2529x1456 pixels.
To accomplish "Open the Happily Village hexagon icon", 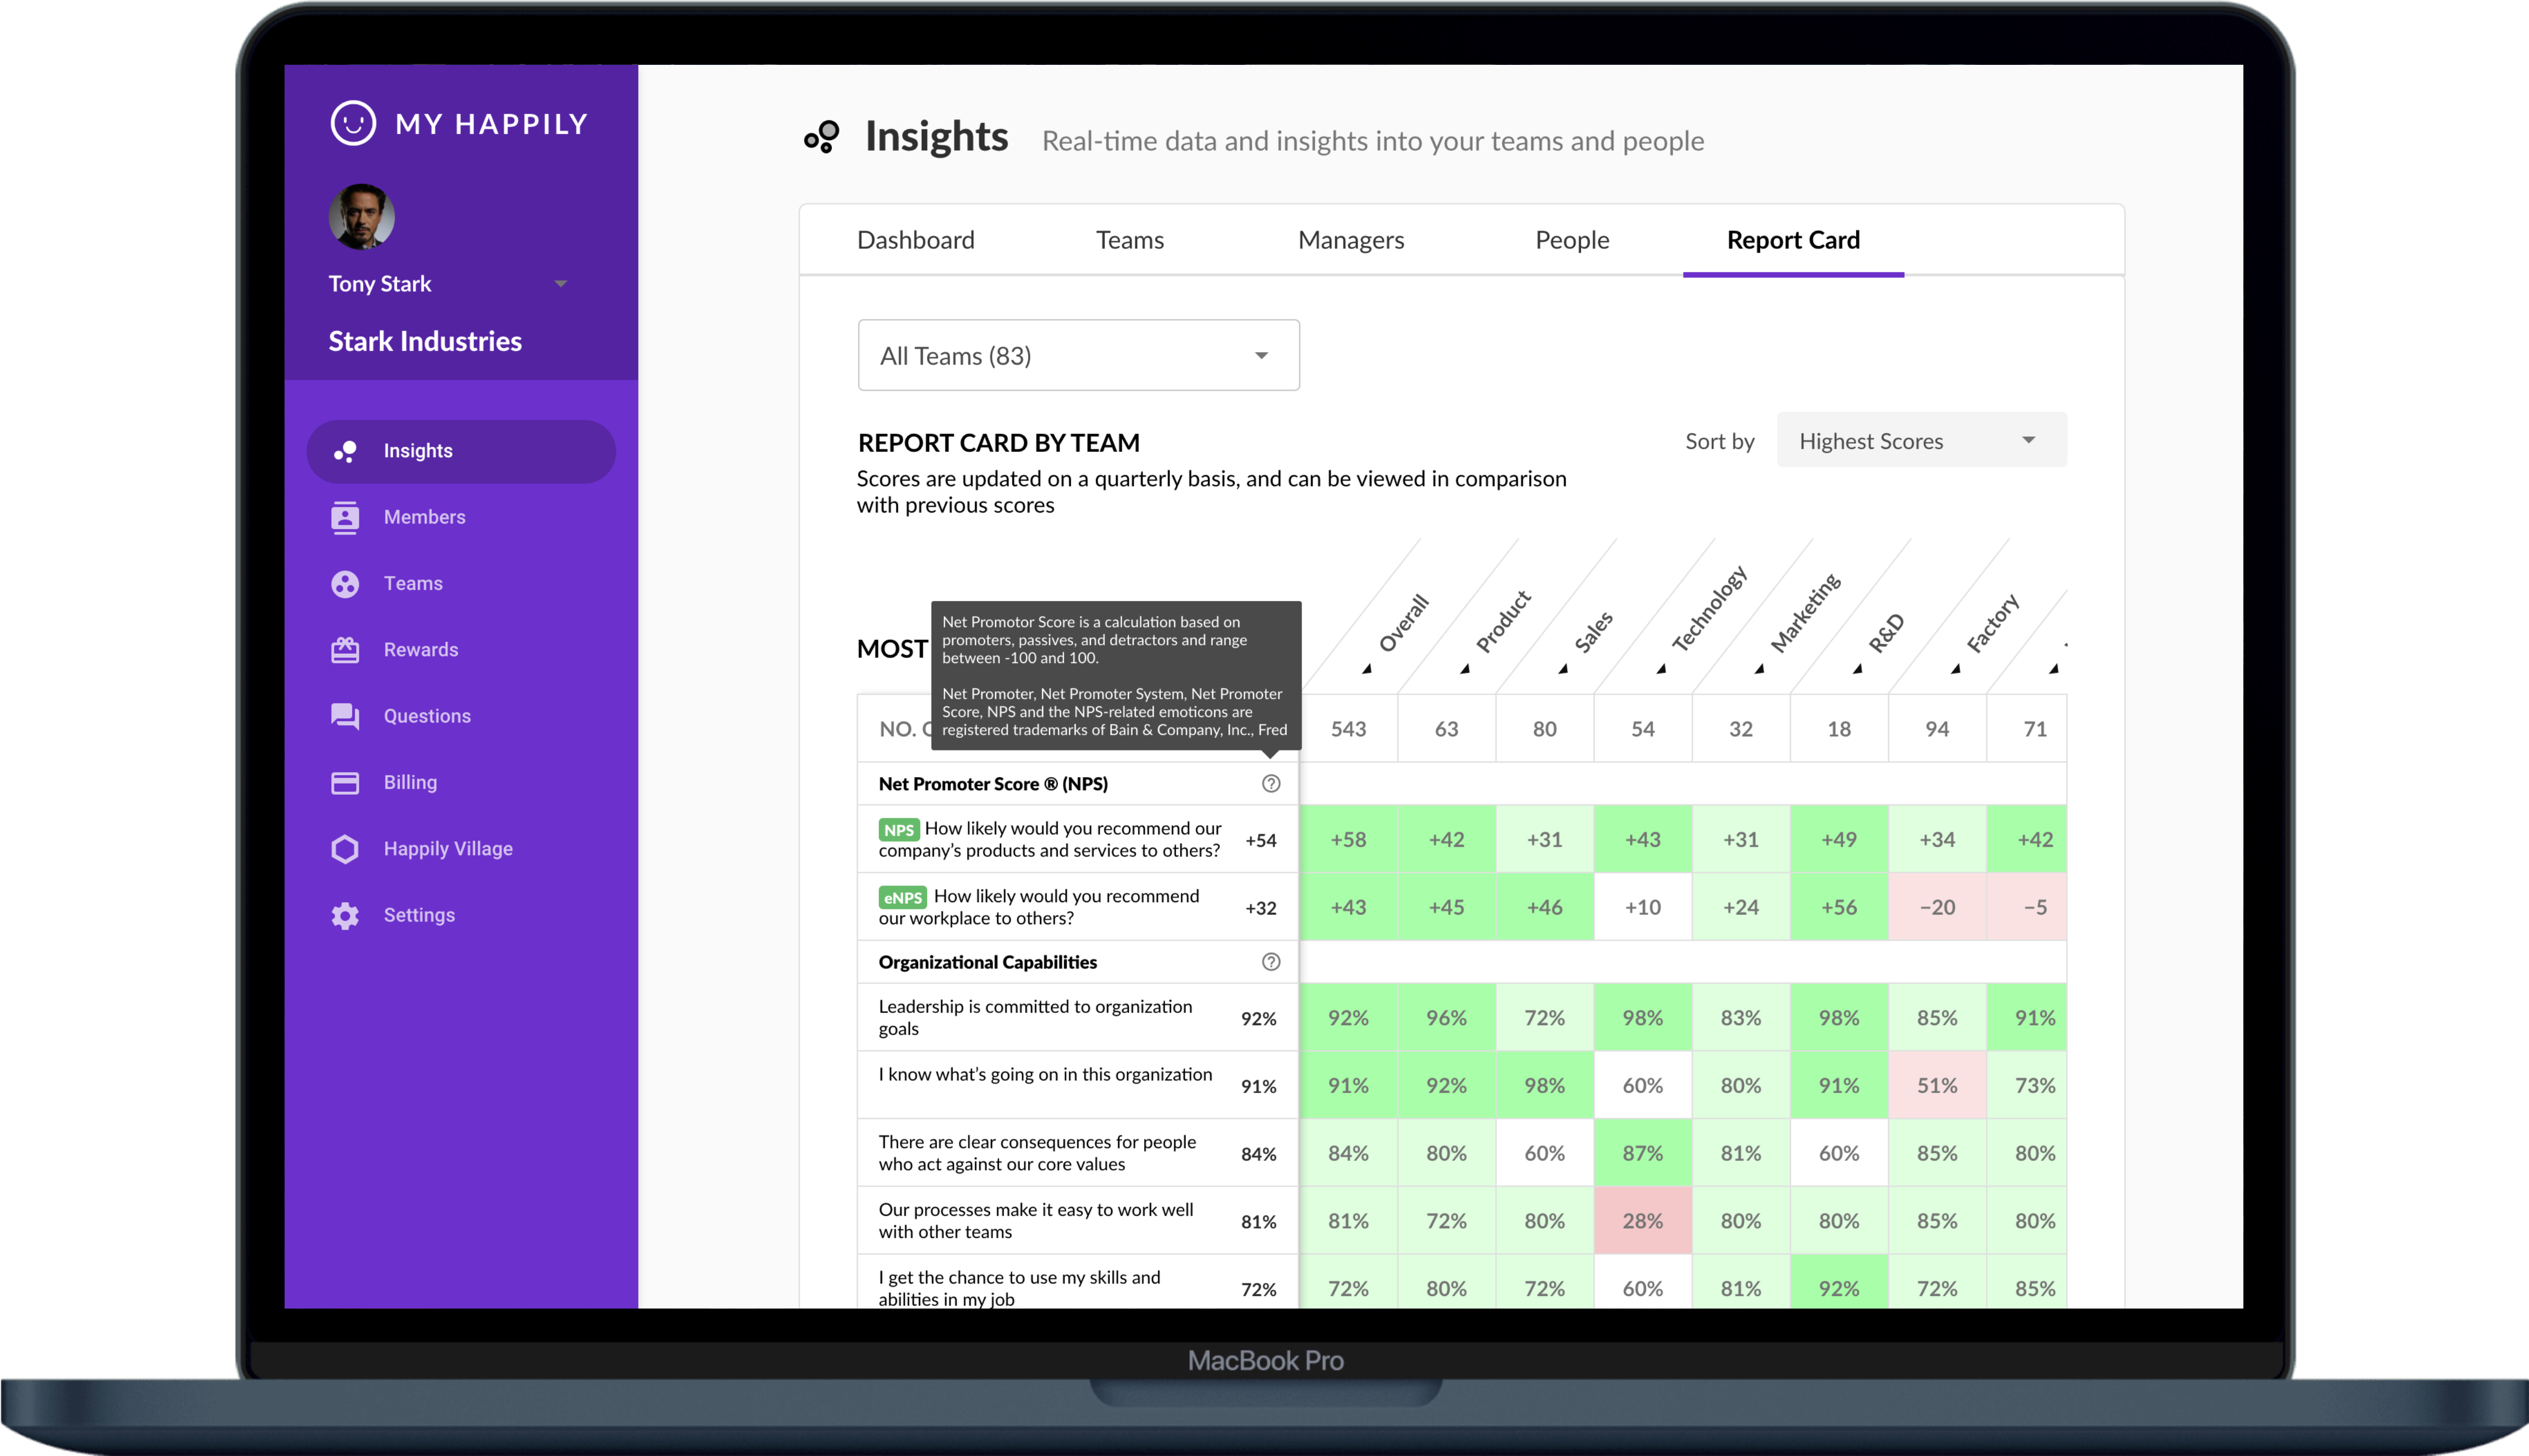I will click(345, 849).
